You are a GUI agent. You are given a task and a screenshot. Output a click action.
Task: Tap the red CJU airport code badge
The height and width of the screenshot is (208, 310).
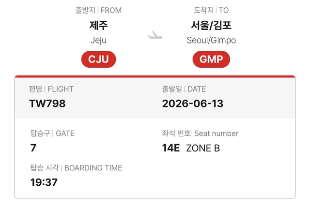point(98,59)
